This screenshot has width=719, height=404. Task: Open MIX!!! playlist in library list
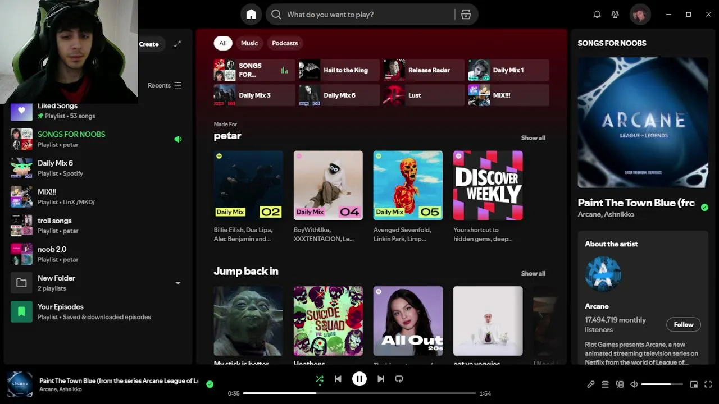point(98,196)
